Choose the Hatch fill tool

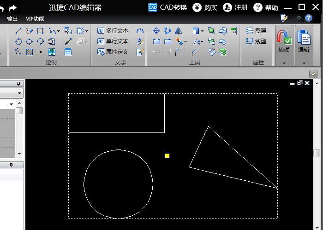[30, 52]
